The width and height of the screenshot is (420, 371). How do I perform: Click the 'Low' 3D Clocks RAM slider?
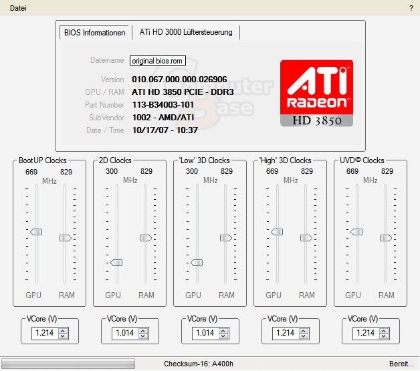226,238
